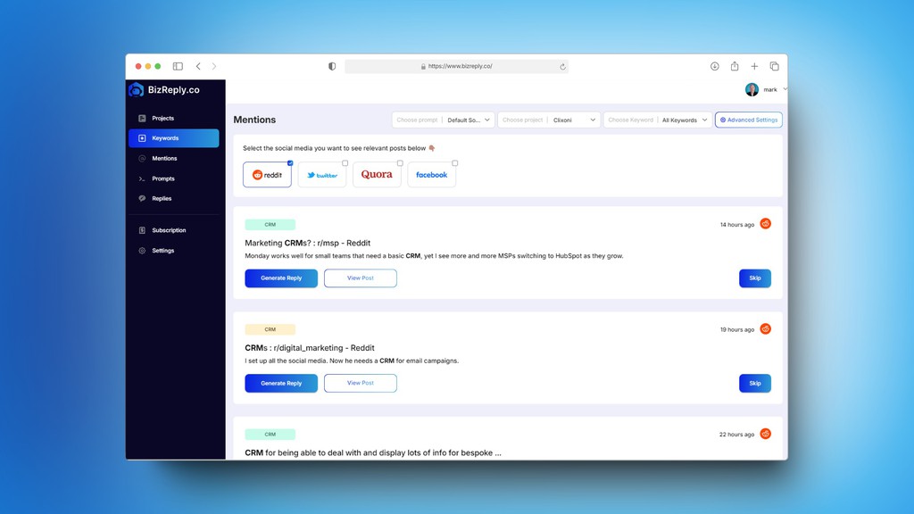Click title 'Marketing CRMs? : r/msp - Reddit'

tap(307, 243)
